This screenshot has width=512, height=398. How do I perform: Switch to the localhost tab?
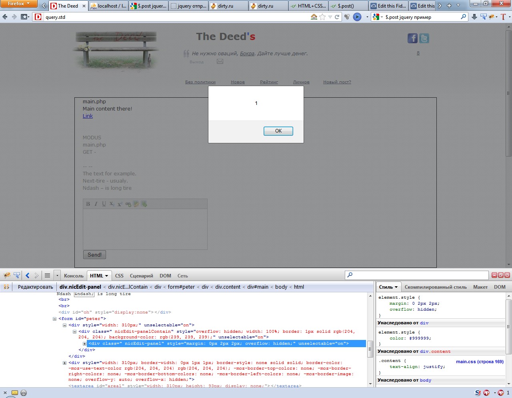pyautogui.click(x=108, y=6)
